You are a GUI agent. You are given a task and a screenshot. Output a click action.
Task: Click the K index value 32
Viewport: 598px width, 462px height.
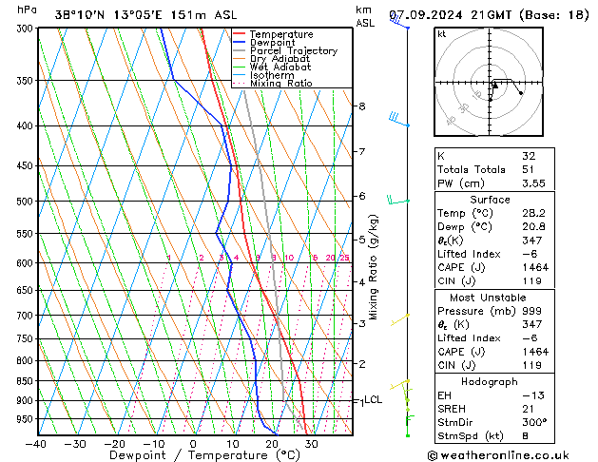(529, 156)
